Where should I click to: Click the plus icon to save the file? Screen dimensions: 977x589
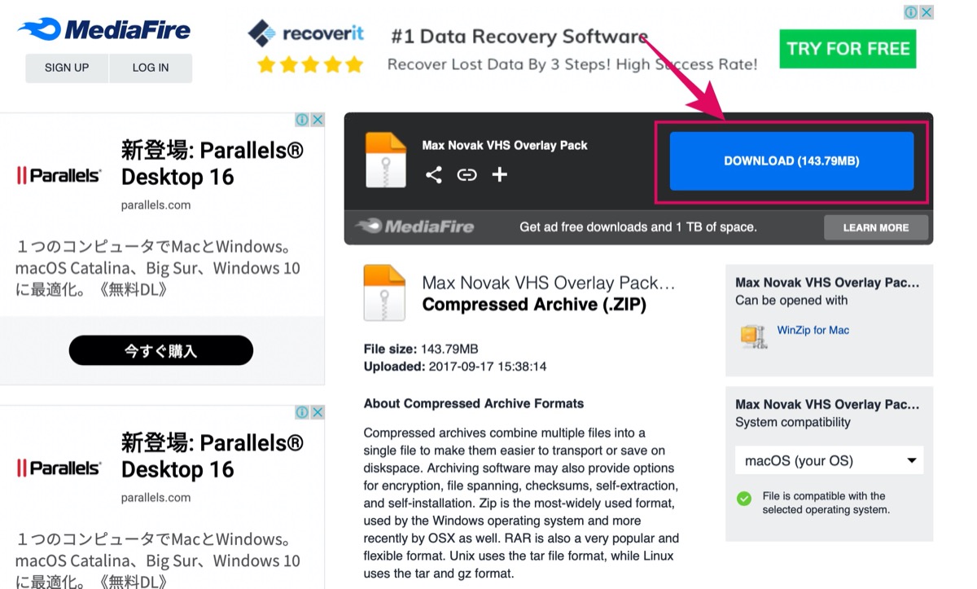coord(500,174)
